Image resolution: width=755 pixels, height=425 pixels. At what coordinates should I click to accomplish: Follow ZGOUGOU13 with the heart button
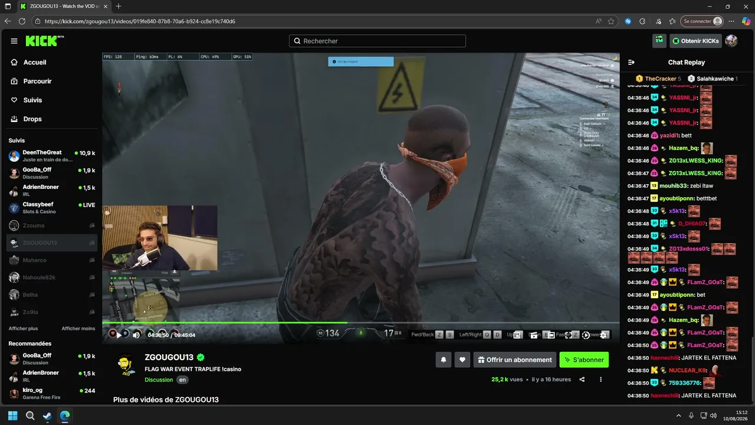(462, 359)
